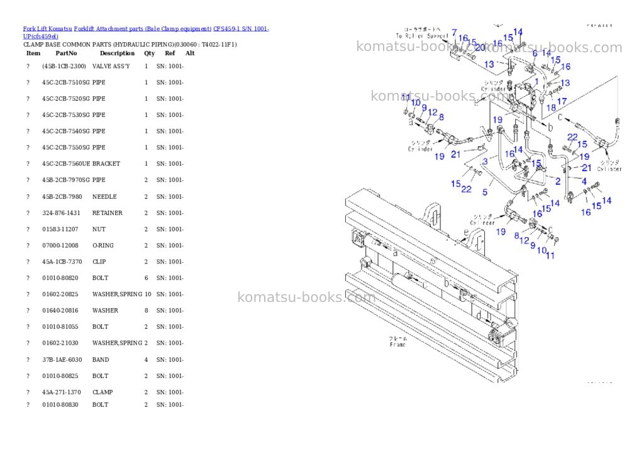Open Forklift Attachment parts (Bale Clamp equipment) link
The height and width of the screenshot is (456, 644).
[143, 29]
